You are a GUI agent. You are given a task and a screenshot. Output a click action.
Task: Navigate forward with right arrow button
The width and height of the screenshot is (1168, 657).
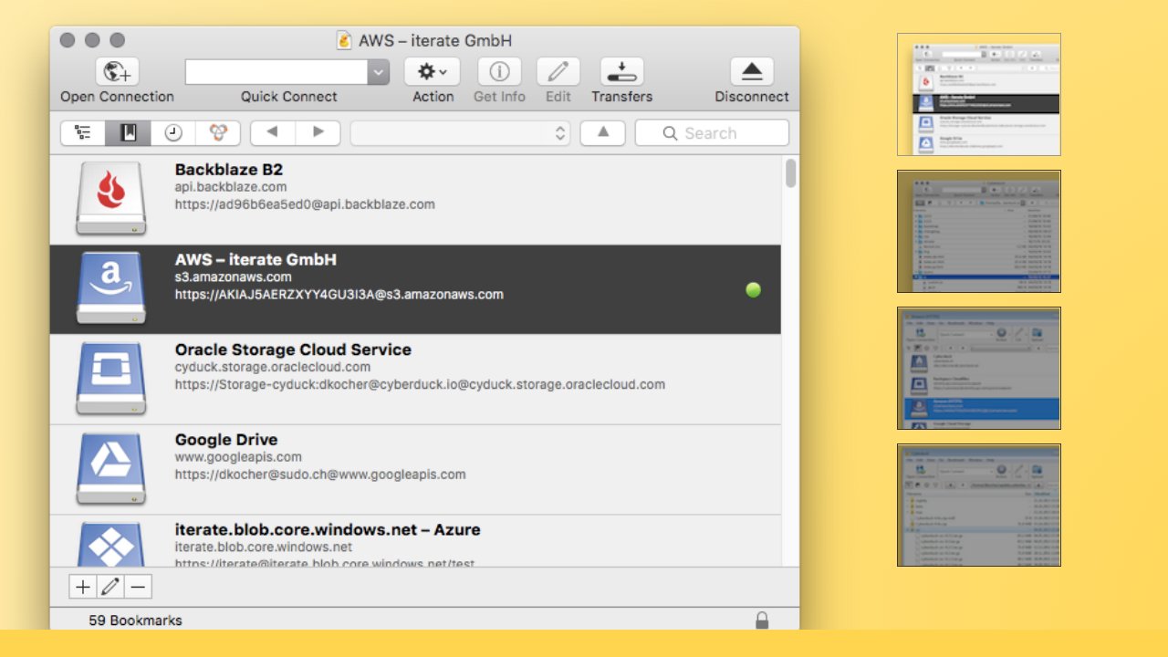click(318, 132)
